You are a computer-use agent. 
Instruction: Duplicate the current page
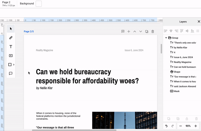tap(147, 31)
